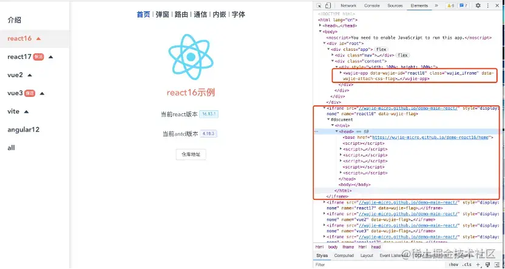The image size is (505, 269).
Task: Select the body breadcrumb in DevTools
Action: pos(333,247)
